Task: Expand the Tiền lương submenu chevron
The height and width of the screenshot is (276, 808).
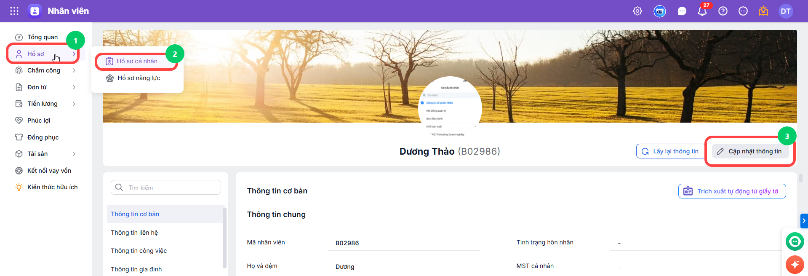Action: coord(74,104)
